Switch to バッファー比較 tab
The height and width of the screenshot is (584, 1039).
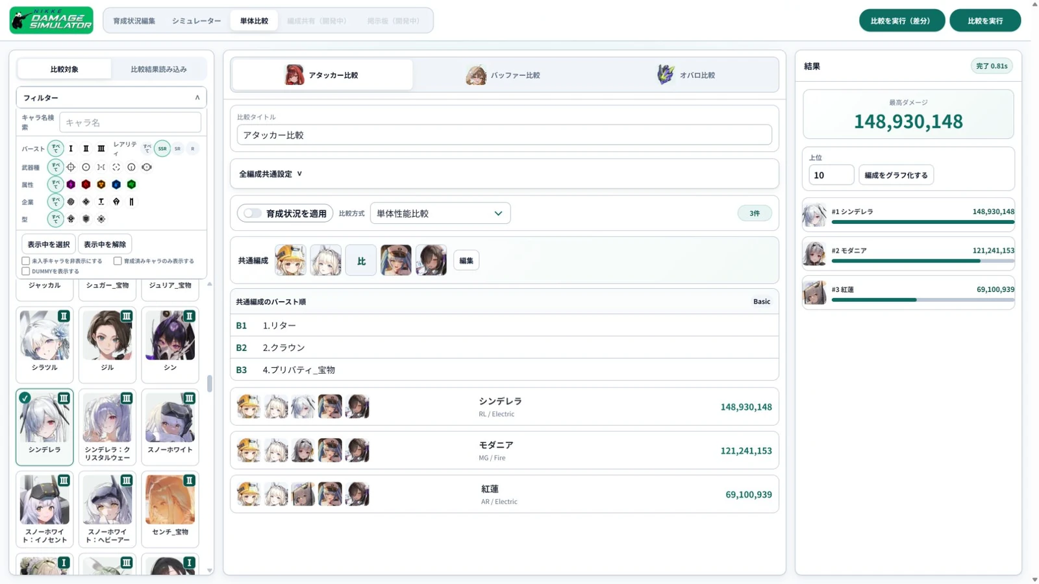tap(503, 75)
